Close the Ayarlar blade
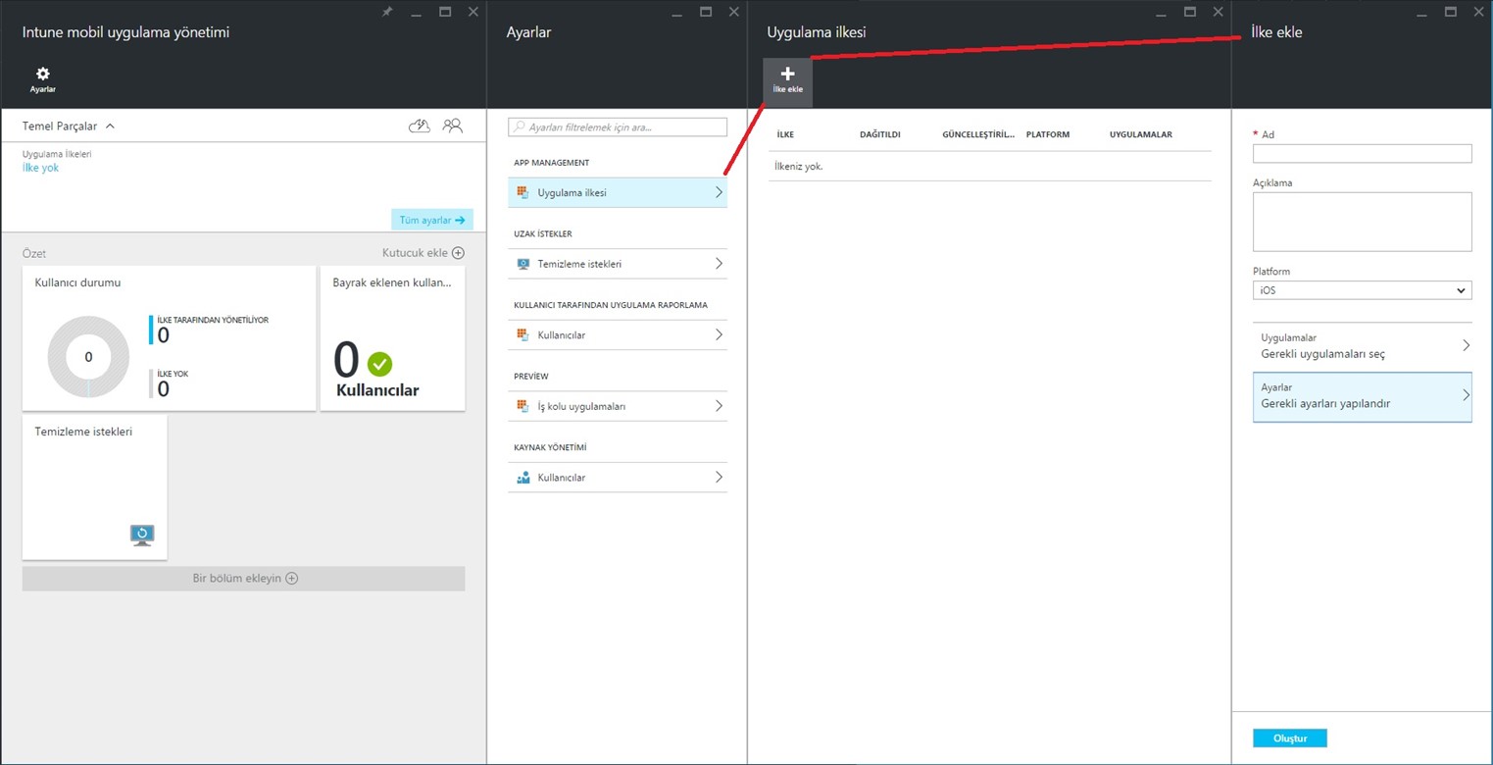The width and height of the screenshot is (1493, 765). tap(733, 12)
